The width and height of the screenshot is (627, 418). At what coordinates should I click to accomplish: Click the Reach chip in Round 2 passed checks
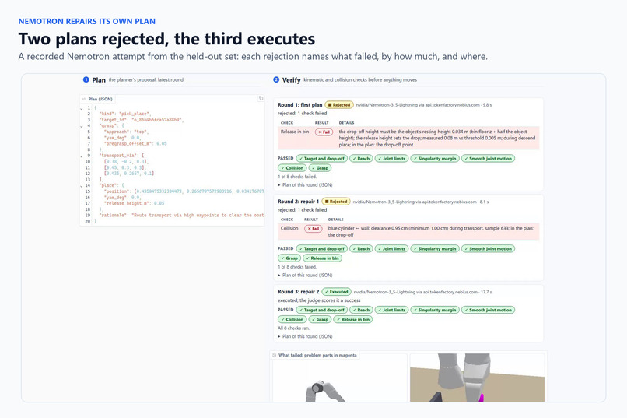point(361,249)
